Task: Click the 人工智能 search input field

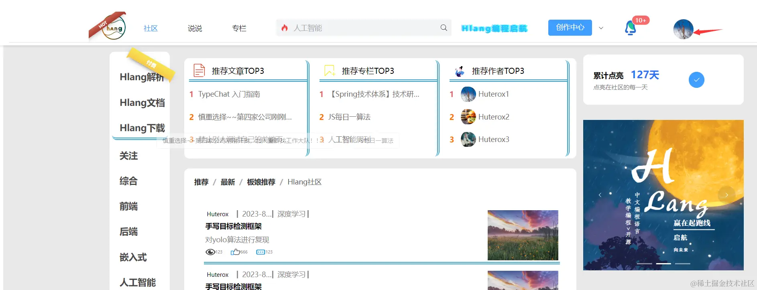Action: (x=363, y=28)
